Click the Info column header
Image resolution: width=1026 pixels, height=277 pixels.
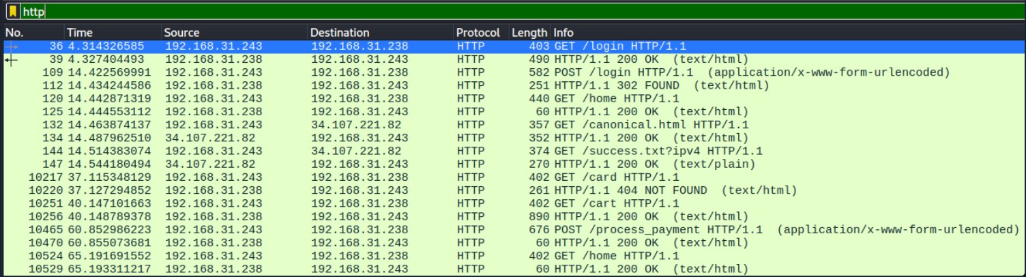pos(787,33)
